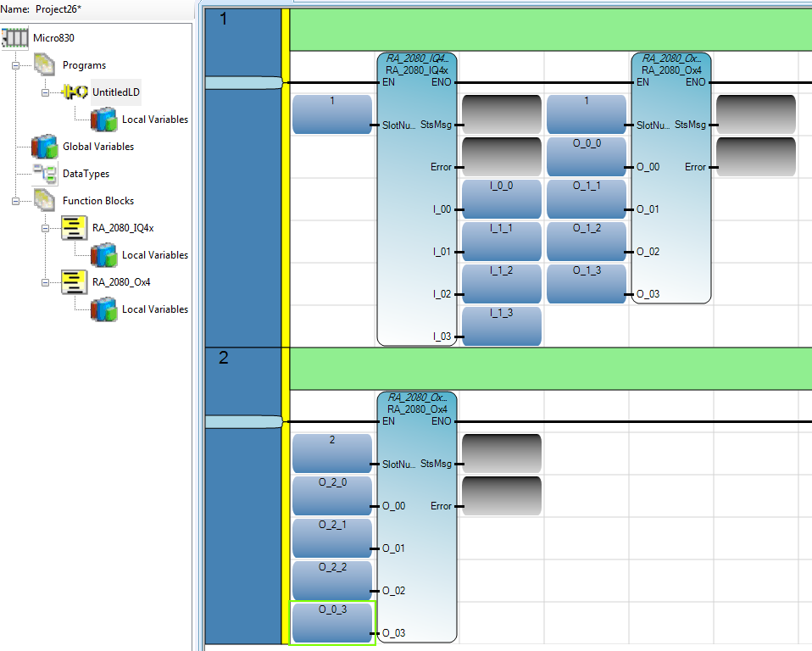Collapse the UntitledLD tree node
Image resolution: width=812 pixels, height=651 pixels.
click(x=46, y=92)
